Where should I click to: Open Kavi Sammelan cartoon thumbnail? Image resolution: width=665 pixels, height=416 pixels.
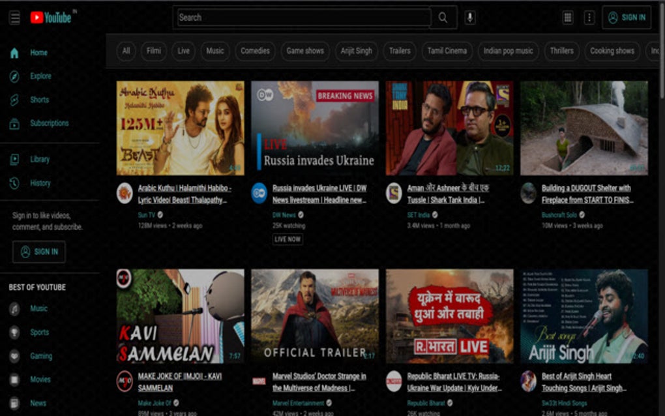tap(180, 316)
